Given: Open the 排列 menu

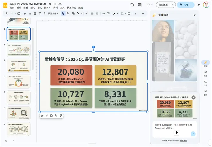Looking at the screenshot, I should [x=55, y=7].
